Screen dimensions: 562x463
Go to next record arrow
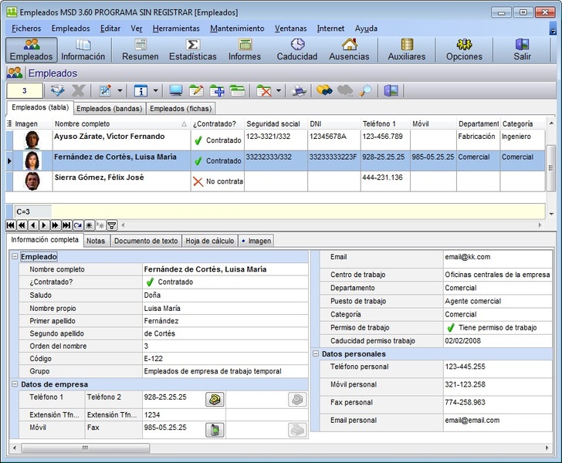coord(44,225)
